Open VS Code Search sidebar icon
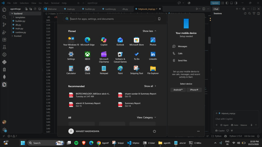The width and height of the screenshot is (262, 147). pyautogui.click(x=4, y=17)
